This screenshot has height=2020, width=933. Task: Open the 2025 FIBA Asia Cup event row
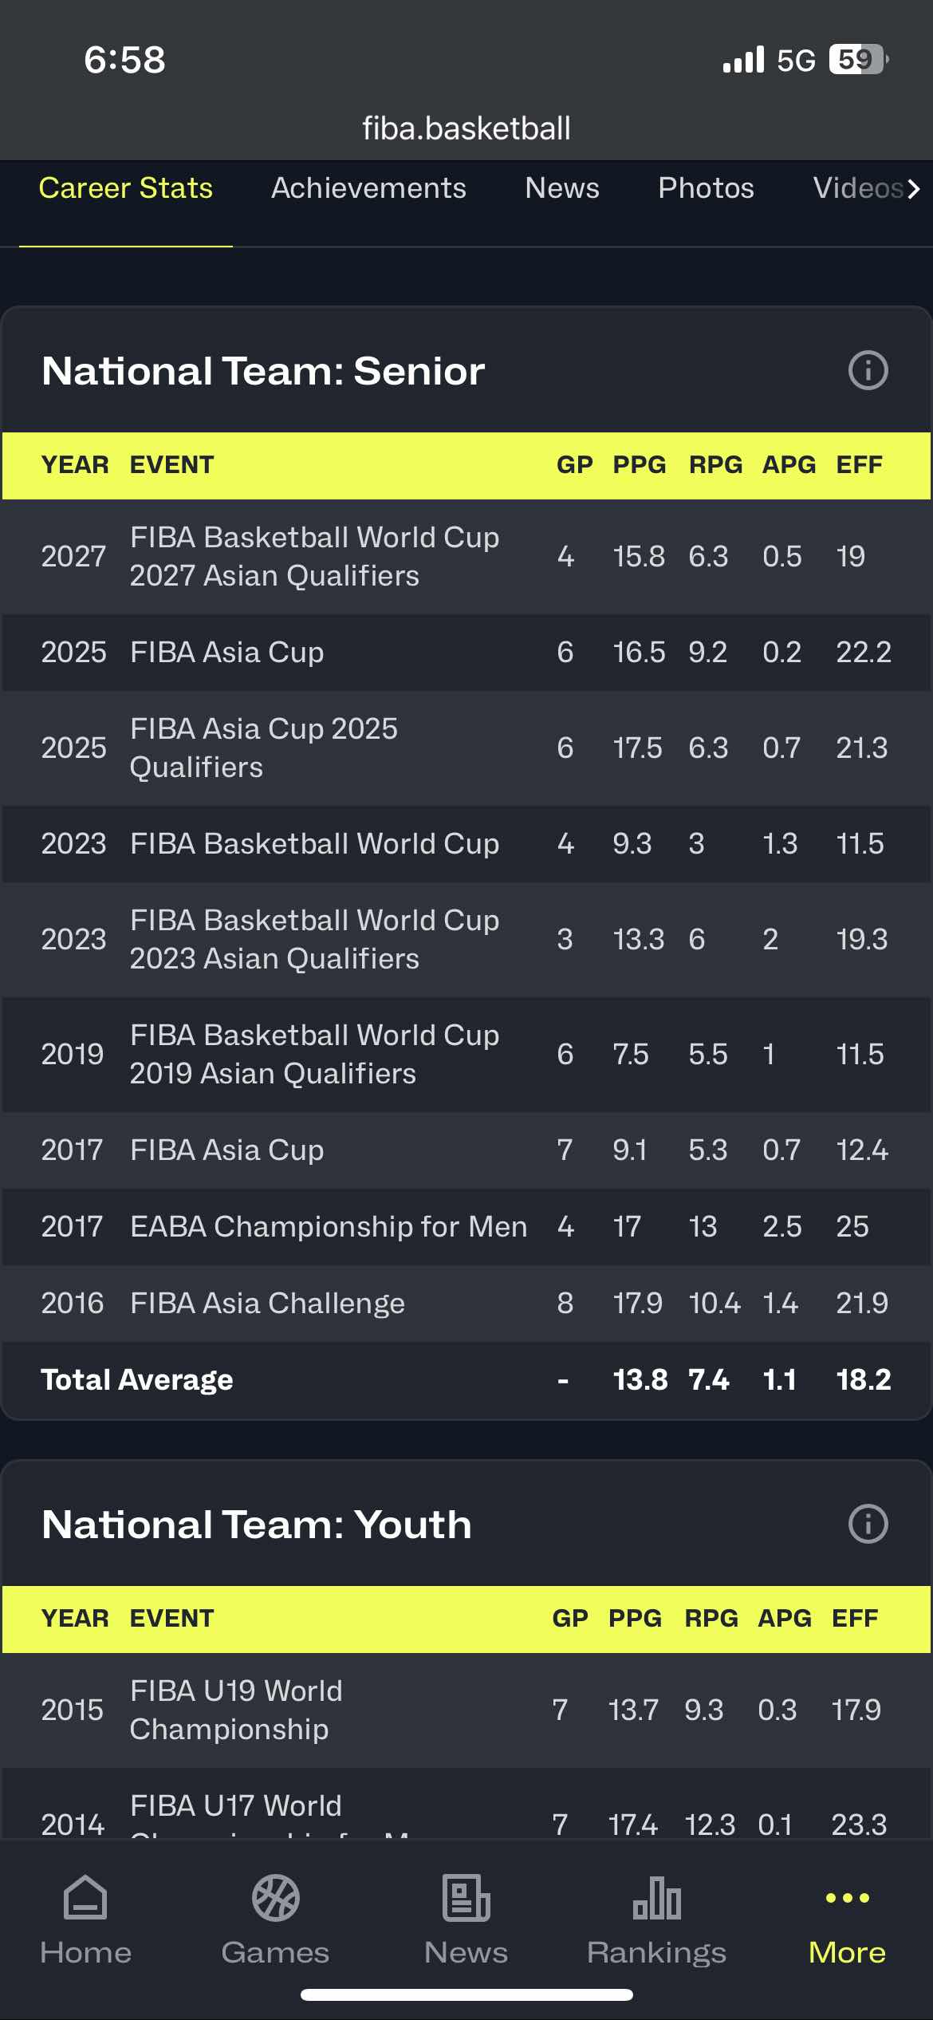point(227,653)
